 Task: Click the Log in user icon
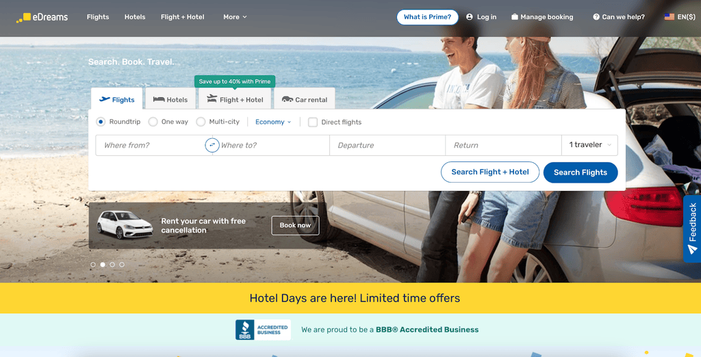tap(469, 17)
